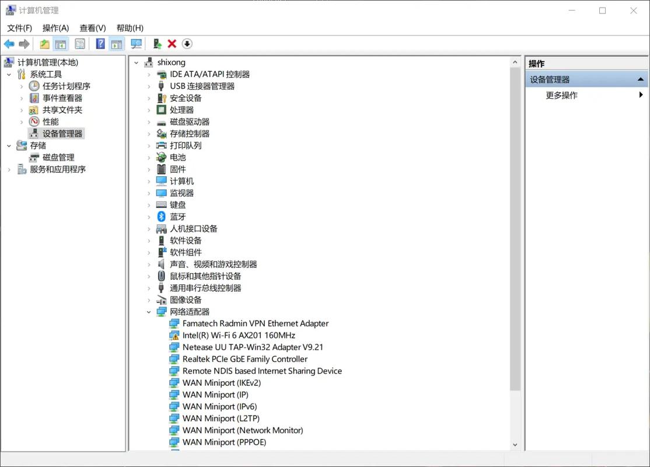Collapse the 网络适配器 category

(149, 312)
